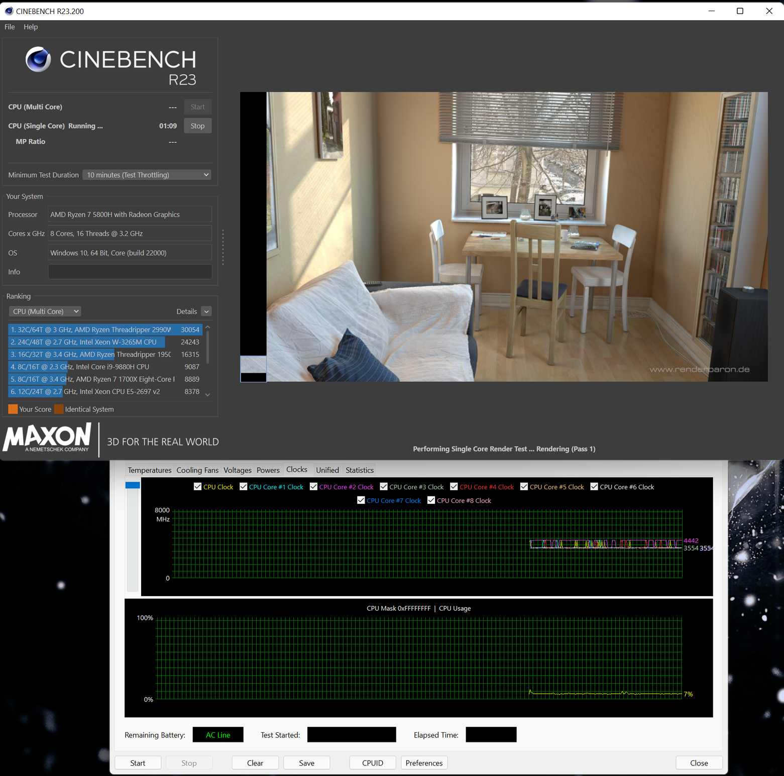Click the MAXON logo
This screenshot has width=784, height=776.
point(47,437)
